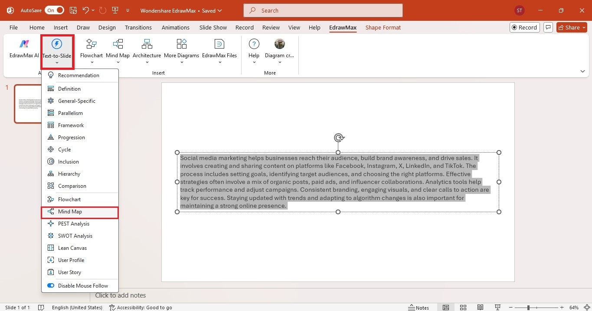
Task: Open the Insert tab
Action: pos(61,27)
